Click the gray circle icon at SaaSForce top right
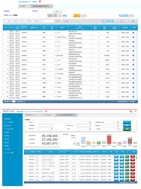Image resolution: width=141 pixels, height=189 pixels. point(136,111)
